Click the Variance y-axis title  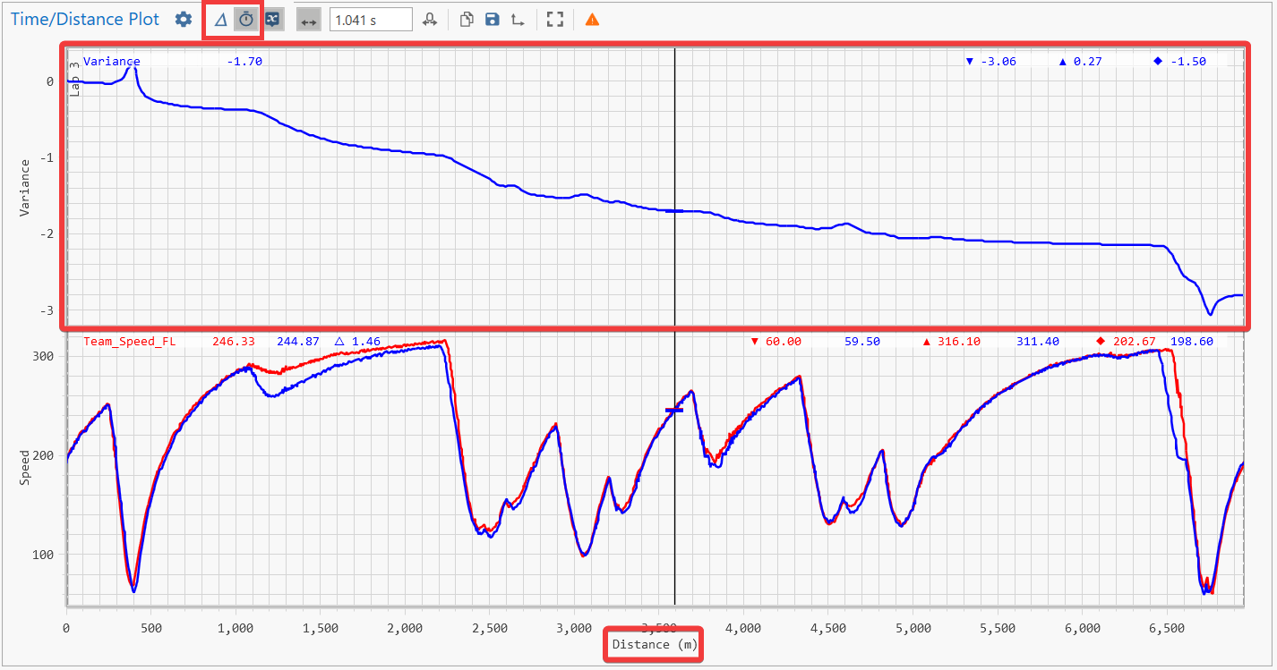(x=25, y=187)
